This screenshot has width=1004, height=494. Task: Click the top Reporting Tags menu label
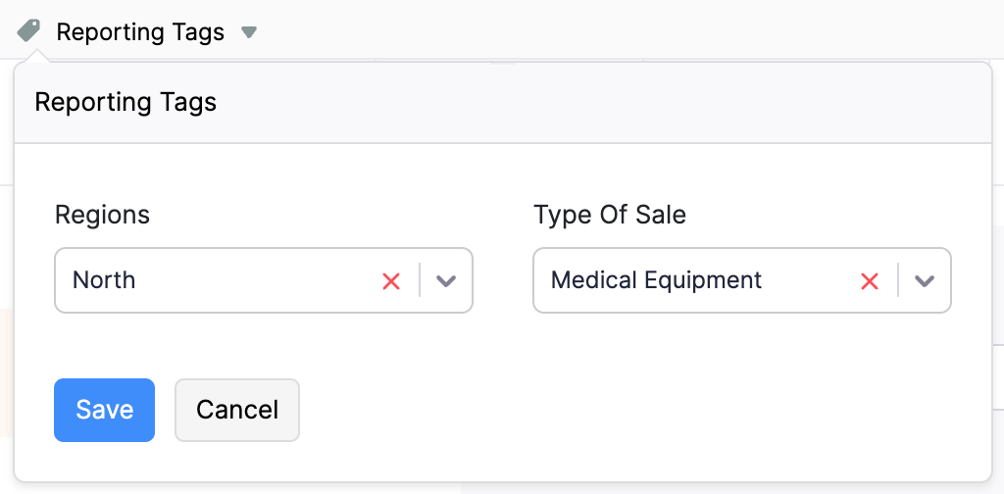tap(140, 32)
